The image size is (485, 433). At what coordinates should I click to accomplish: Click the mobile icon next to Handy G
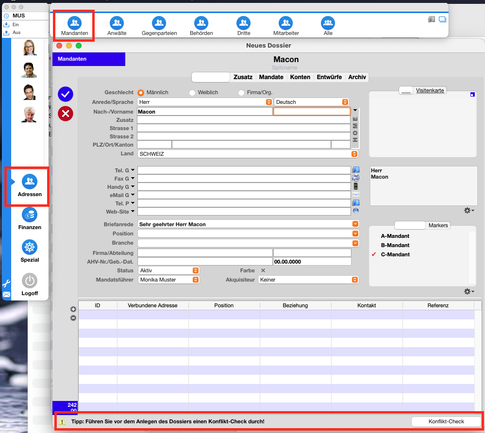click(x=356, y=186)
